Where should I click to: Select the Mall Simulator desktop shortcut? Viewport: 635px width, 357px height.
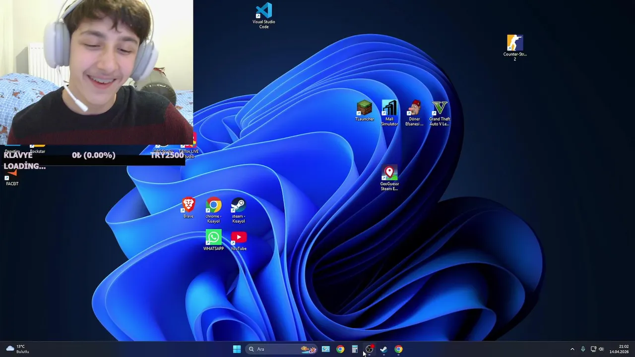point(389,113)
